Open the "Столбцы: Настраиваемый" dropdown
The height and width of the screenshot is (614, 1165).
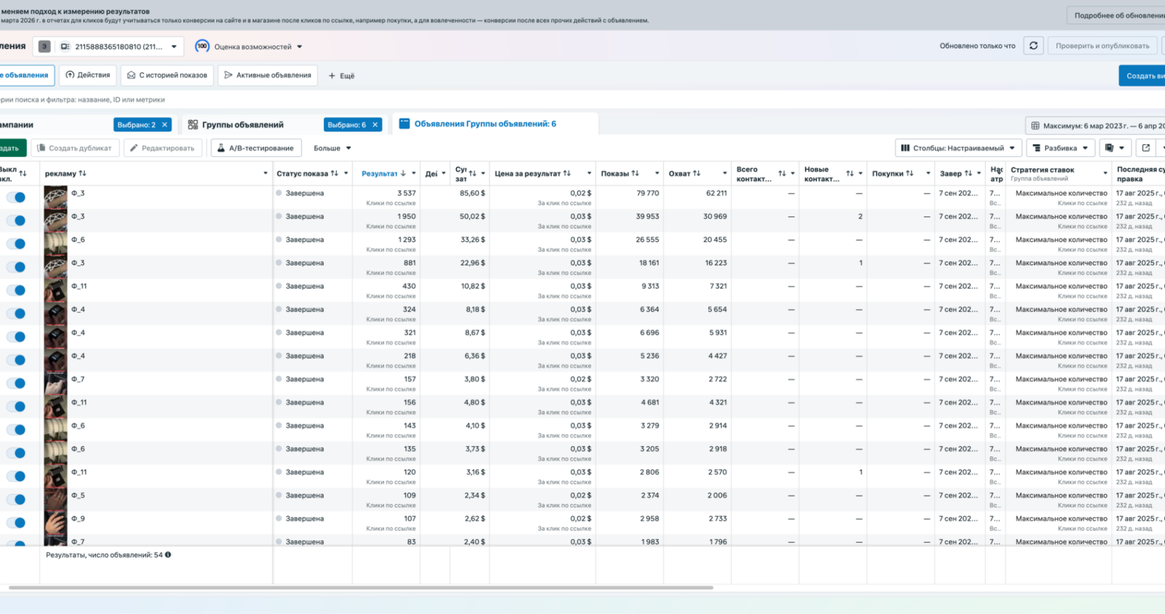point(957,148)
